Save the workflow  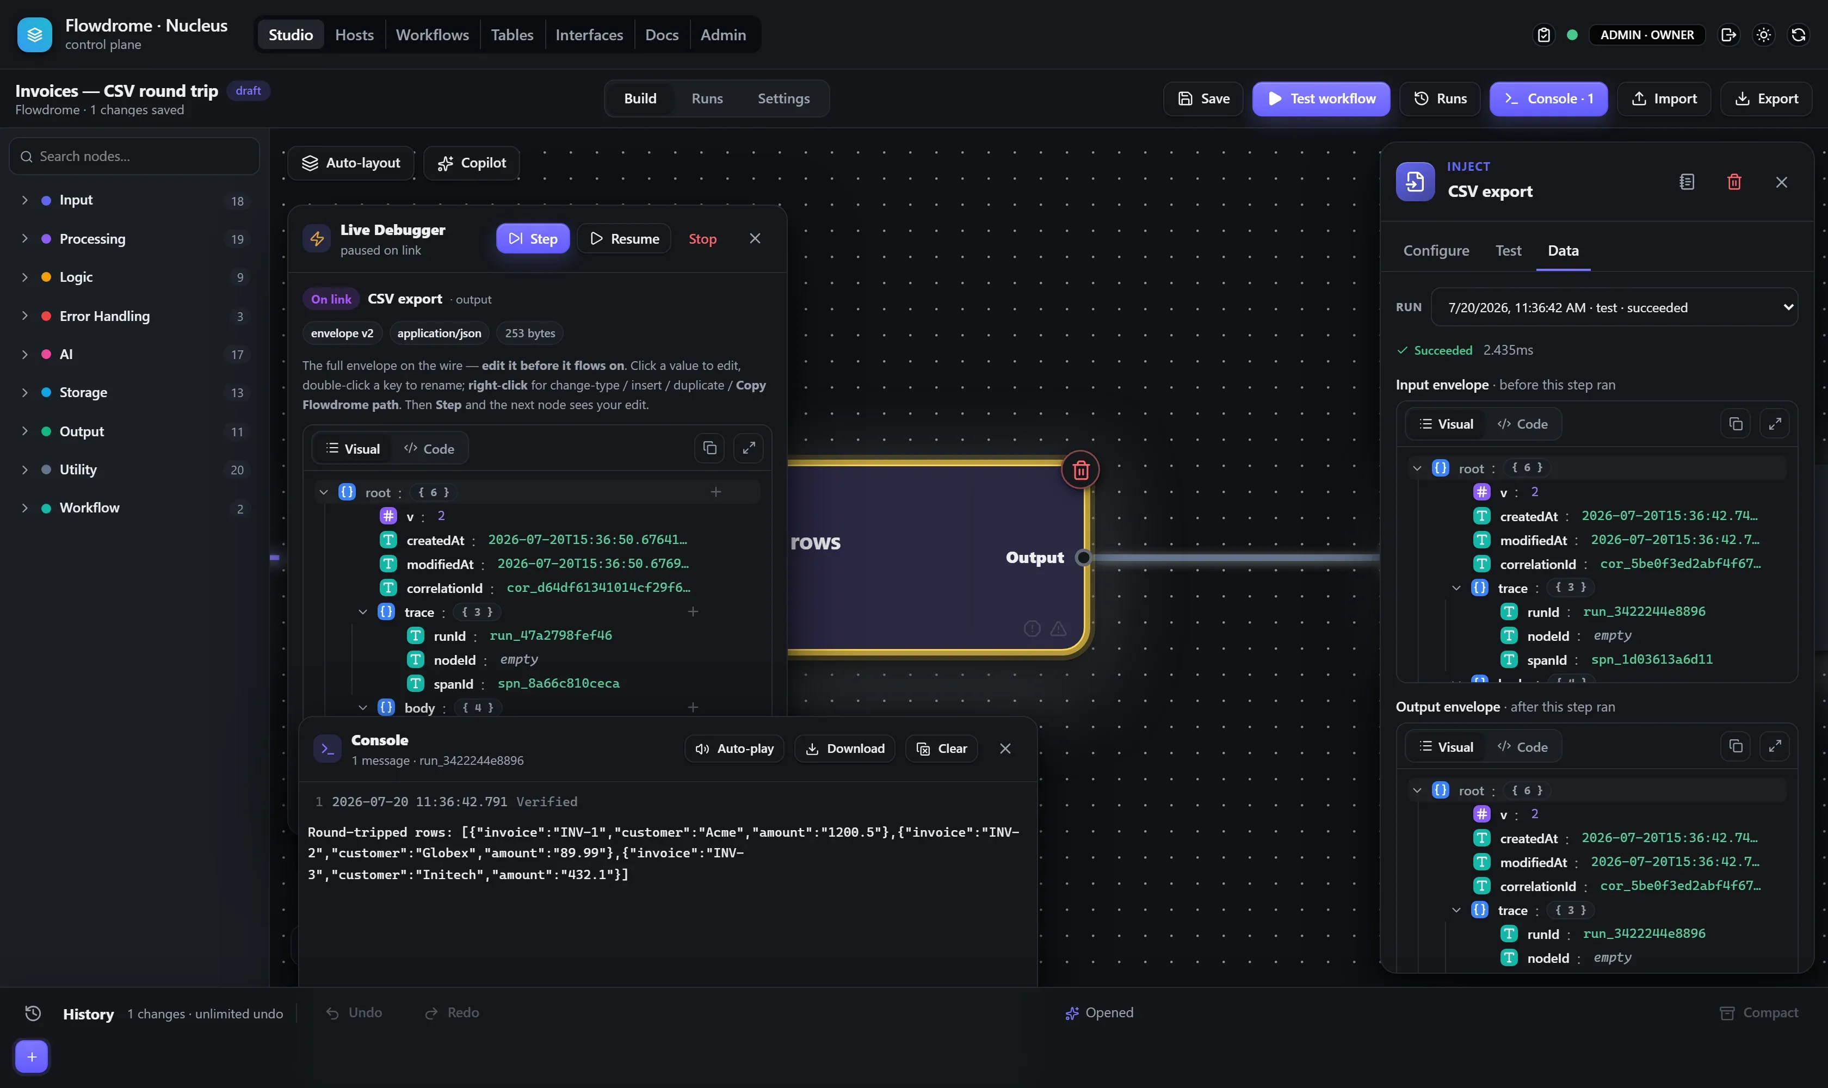1202,98
